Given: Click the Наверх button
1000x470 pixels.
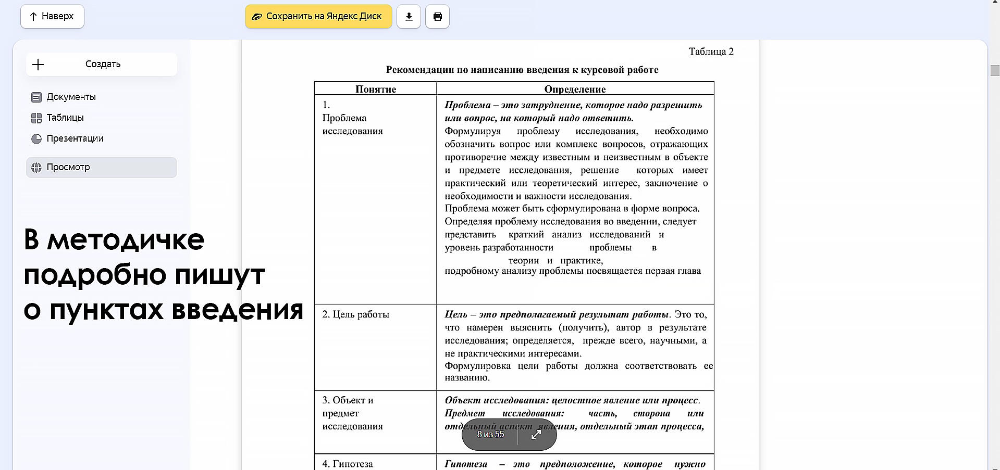Looking at the screenshot, I should (52, 16).
